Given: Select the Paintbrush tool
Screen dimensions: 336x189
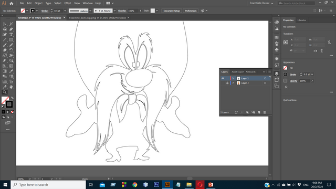Looking at the screenshot, I should [x=5, y=45].
